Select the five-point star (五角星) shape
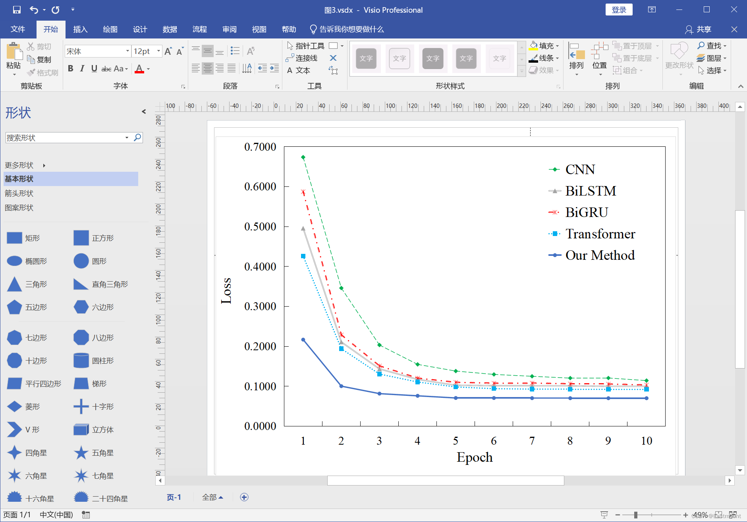This screenshot has width=747, height=522. pyautogui.click(x=81, y=453)
